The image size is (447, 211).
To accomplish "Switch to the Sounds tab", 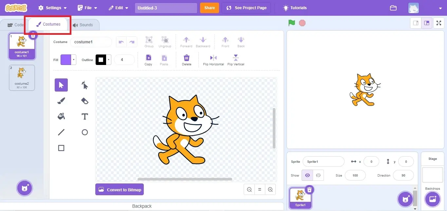I will 83,25.
